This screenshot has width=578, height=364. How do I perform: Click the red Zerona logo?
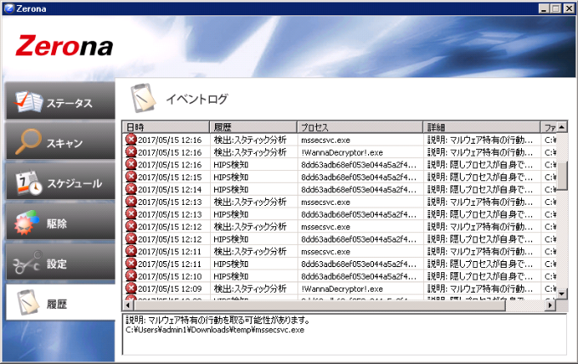point(64,45)
